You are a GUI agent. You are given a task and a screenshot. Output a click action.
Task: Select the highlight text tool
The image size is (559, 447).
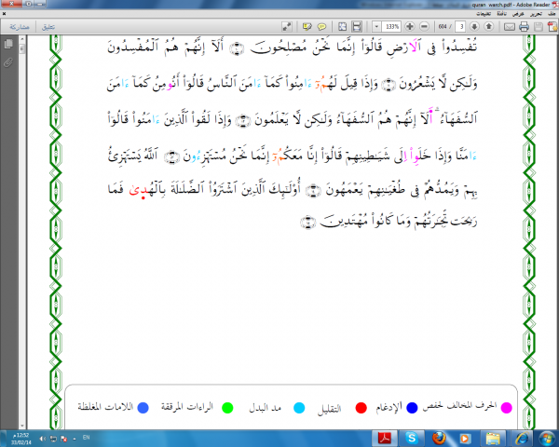307,26
